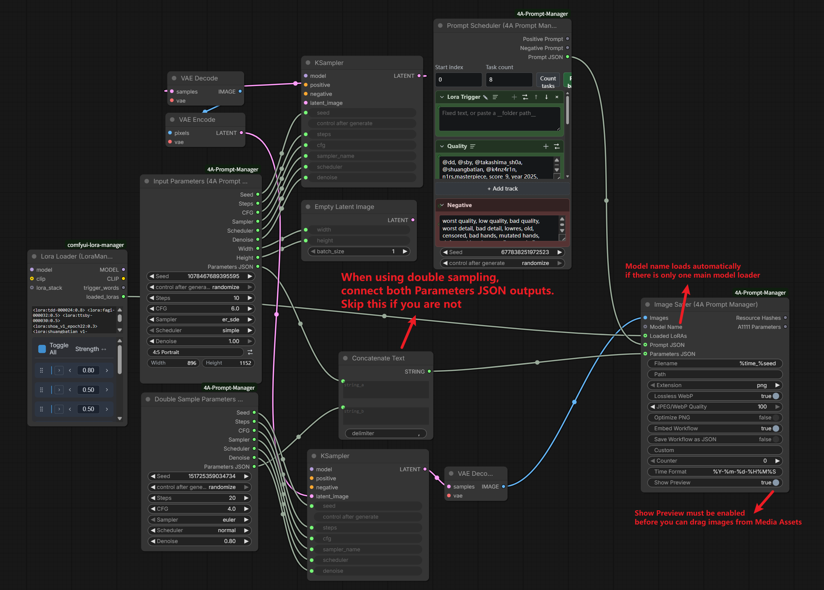Increase CFG 6.0 in Input Parameters
Viewport: 824px width, 590px height.
(x=250, y=309)
